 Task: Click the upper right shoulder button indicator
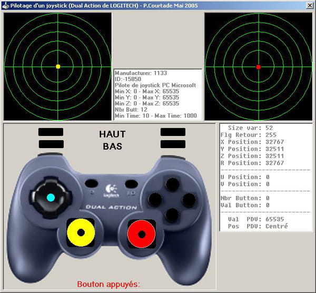click(173, 132)
